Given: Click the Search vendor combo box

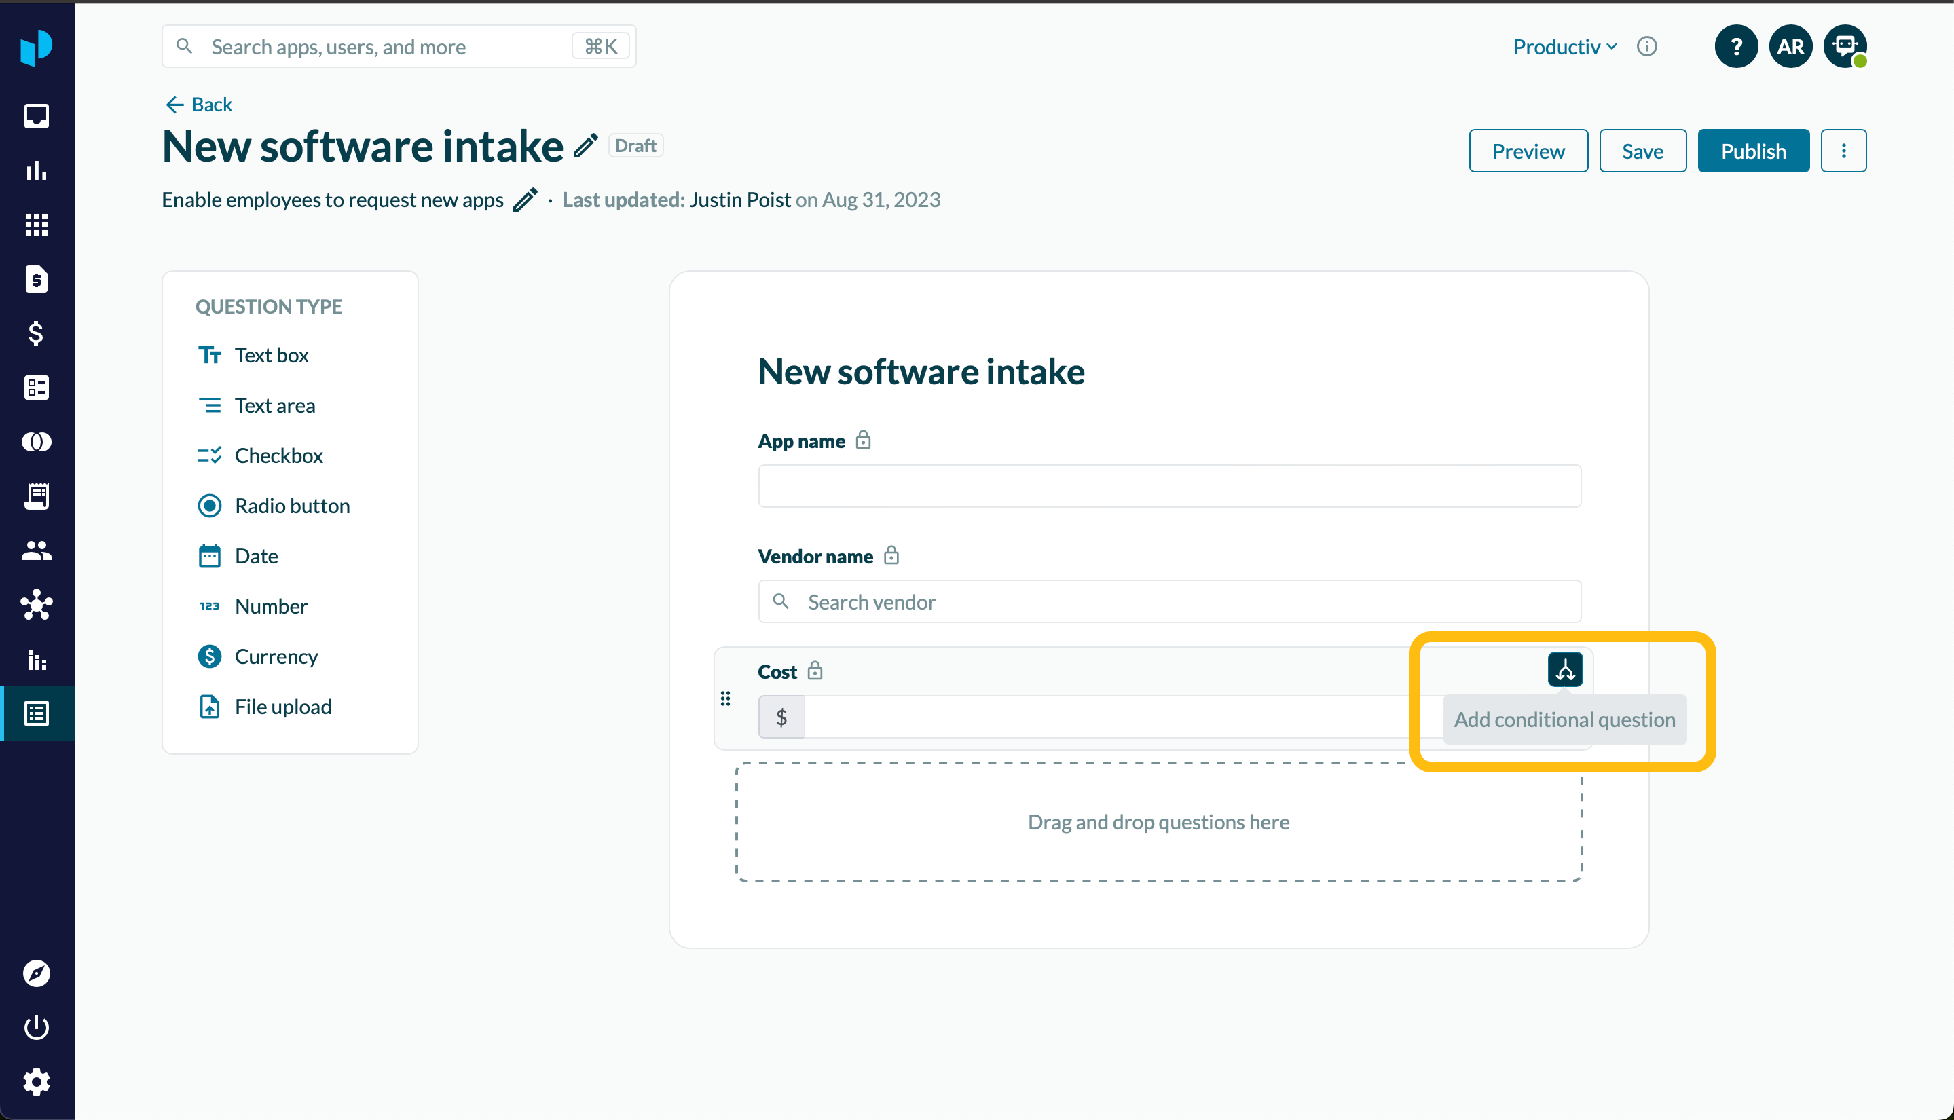Looking at the screenshot, I should click(x=1169, y=601).
